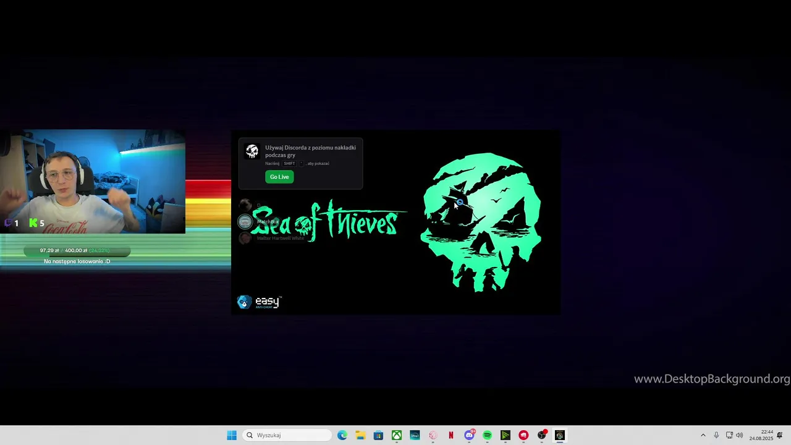This screenshot has height=445, width=791.
Task: Expand hidden system tray icons
Action: 703,435
